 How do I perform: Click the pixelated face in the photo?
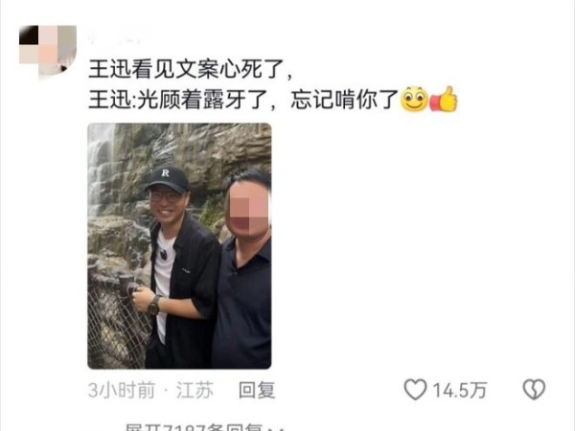247,209
